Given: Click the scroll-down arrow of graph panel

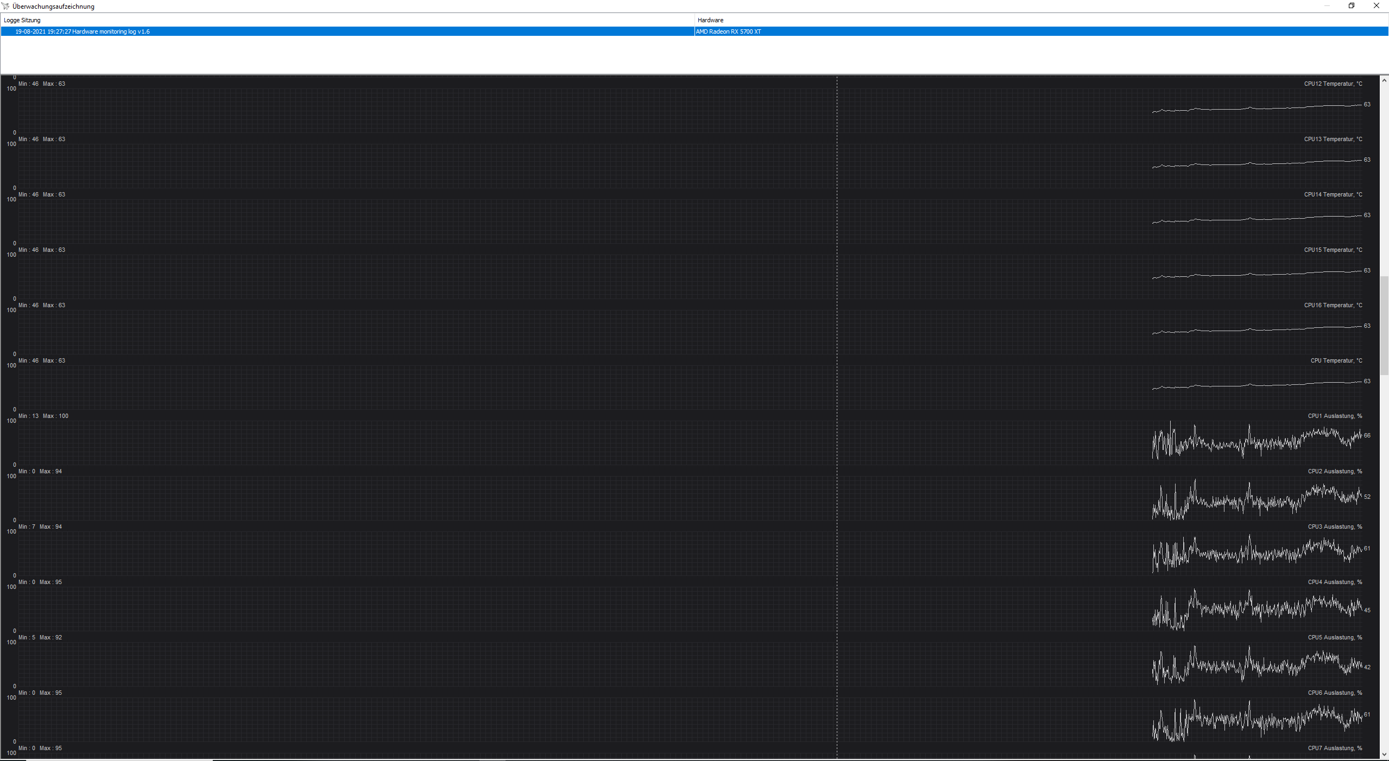Looking at the screenshot, I should pos(1384,754).
